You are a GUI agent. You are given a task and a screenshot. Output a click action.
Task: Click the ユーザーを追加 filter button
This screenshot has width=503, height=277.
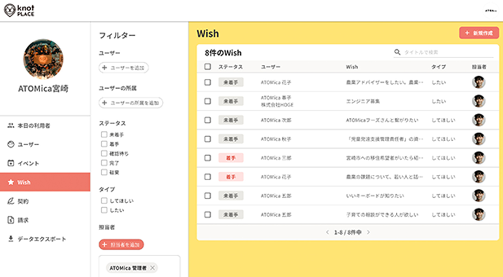click(x=124, y=68)
